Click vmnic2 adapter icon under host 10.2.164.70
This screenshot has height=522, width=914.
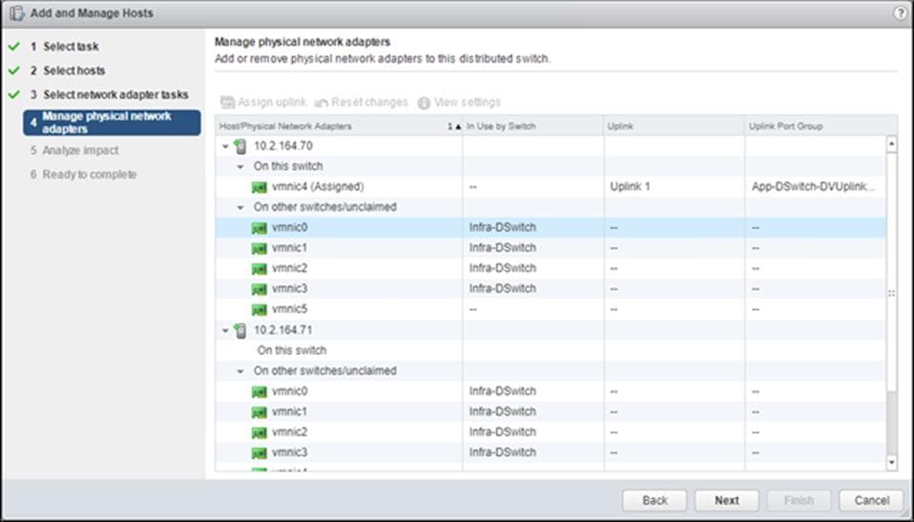pyautogui.click(x=260, y=269)
